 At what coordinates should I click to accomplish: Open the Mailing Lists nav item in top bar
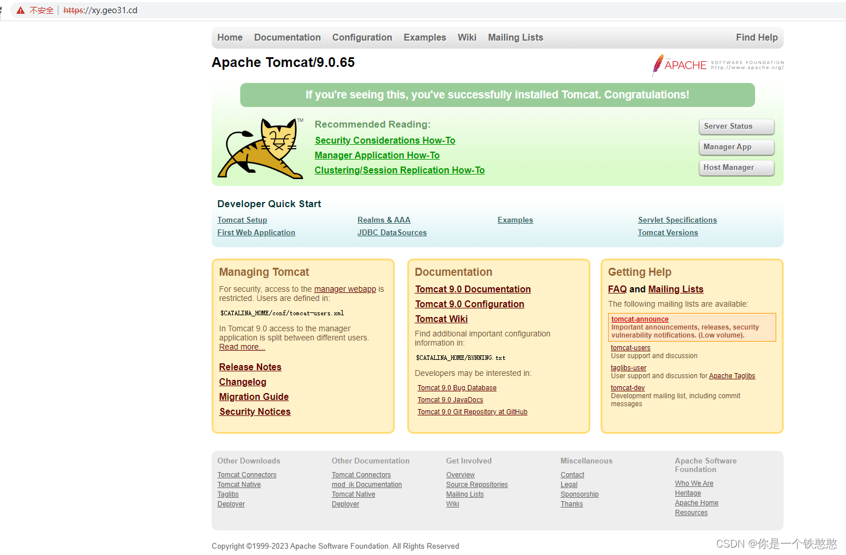pyautogui.click(x=515, y=37)
